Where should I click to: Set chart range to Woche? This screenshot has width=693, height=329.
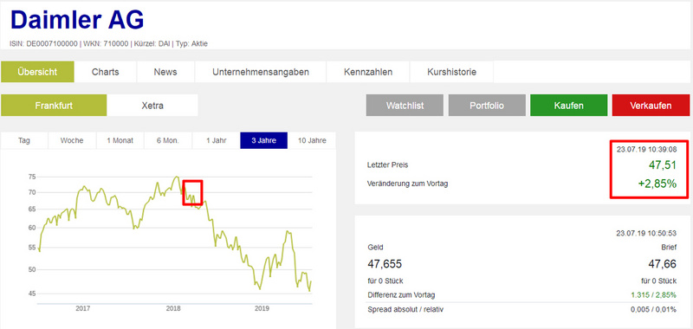[x=72, y=141]
